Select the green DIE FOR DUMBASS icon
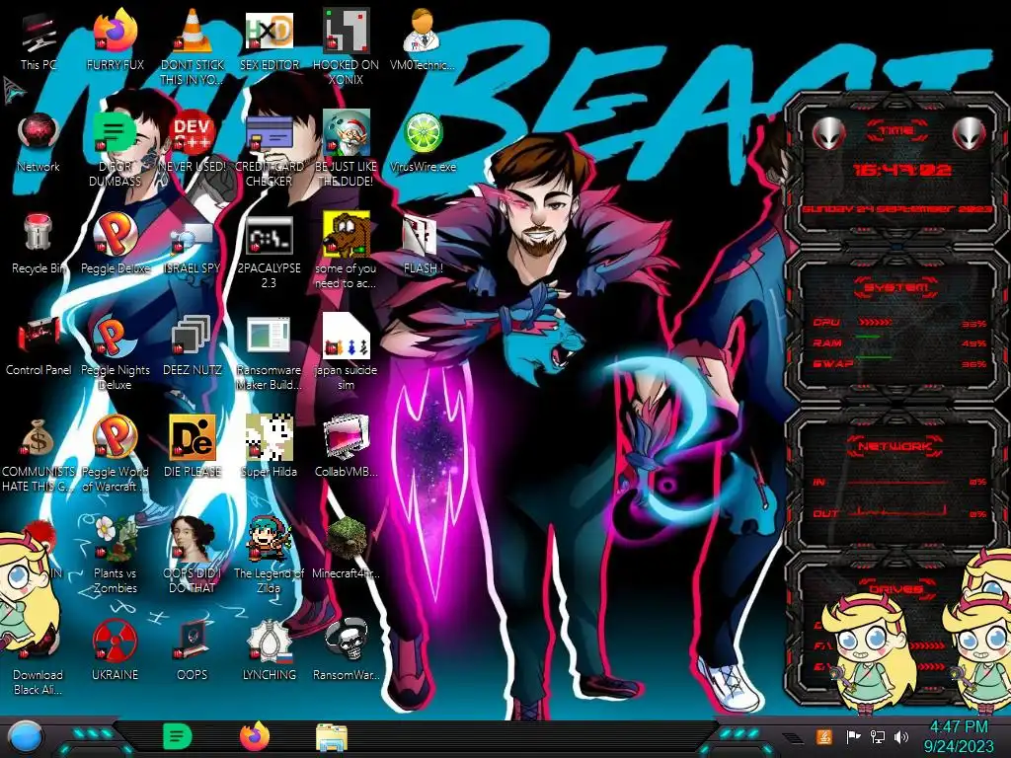The width and height of the screenshot is (1011, 758). coord(115,132)
